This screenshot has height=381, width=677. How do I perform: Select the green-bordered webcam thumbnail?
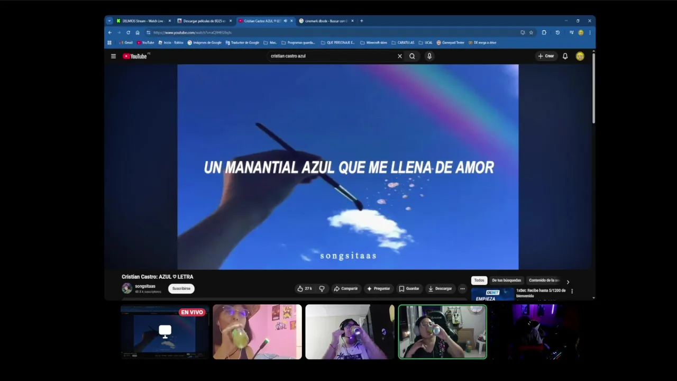[x=443, y=332]
